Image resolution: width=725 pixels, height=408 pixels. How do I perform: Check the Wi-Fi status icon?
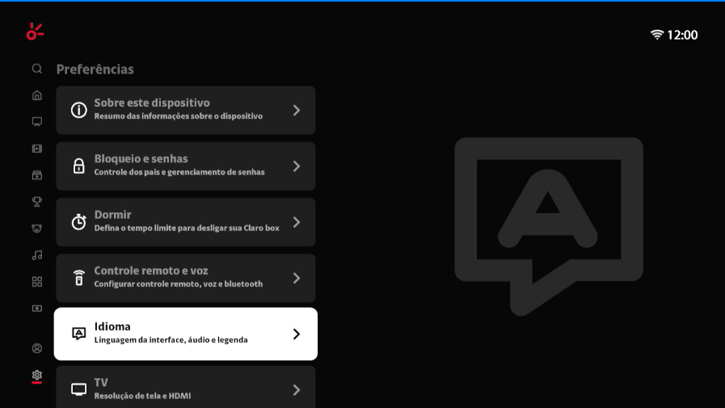point(656,35)
